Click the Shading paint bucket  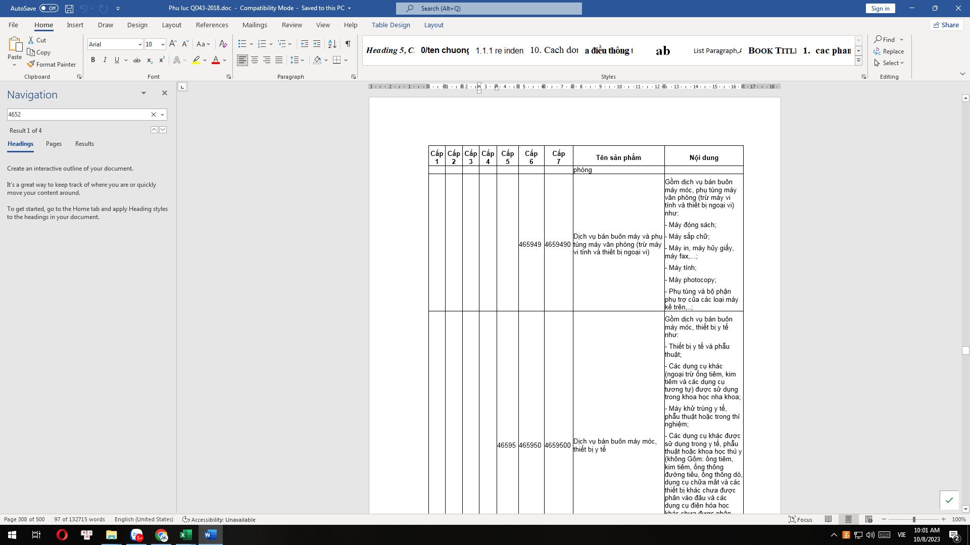317,60
